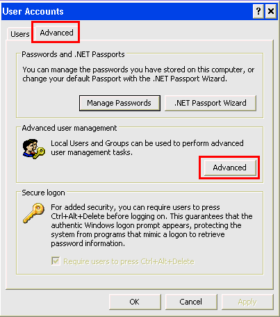Image resolution: width=280 pixels, height=317 pixels.
Task: Open Advanced user management via Advanced button
Action: point(230,168)
